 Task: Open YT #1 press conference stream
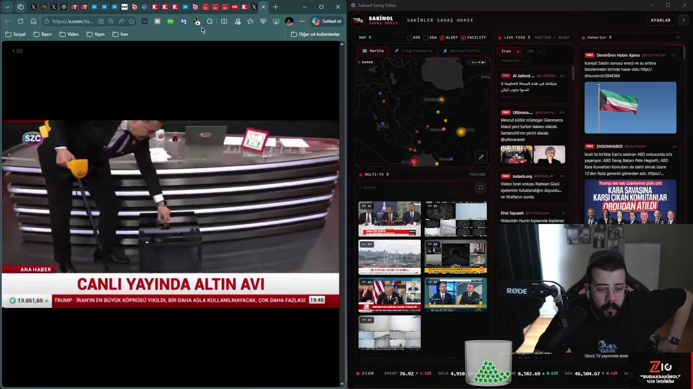[x=389, y=219]
